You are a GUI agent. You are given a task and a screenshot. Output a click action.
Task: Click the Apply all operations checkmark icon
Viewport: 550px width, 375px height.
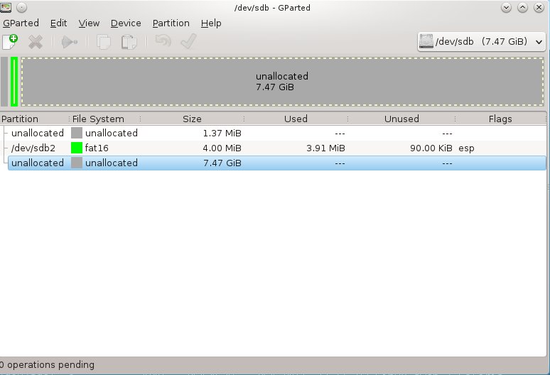point(188,42)
